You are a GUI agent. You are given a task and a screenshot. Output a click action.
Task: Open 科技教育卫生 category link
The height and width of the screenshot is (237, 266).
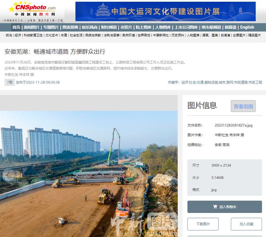[x=33, y=35]
